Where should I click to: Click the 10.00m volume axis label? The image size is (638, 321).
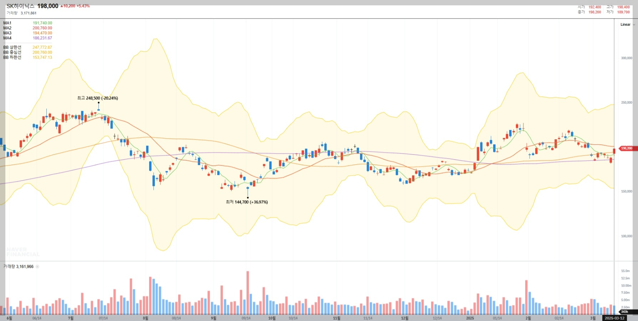click(626, 286)
